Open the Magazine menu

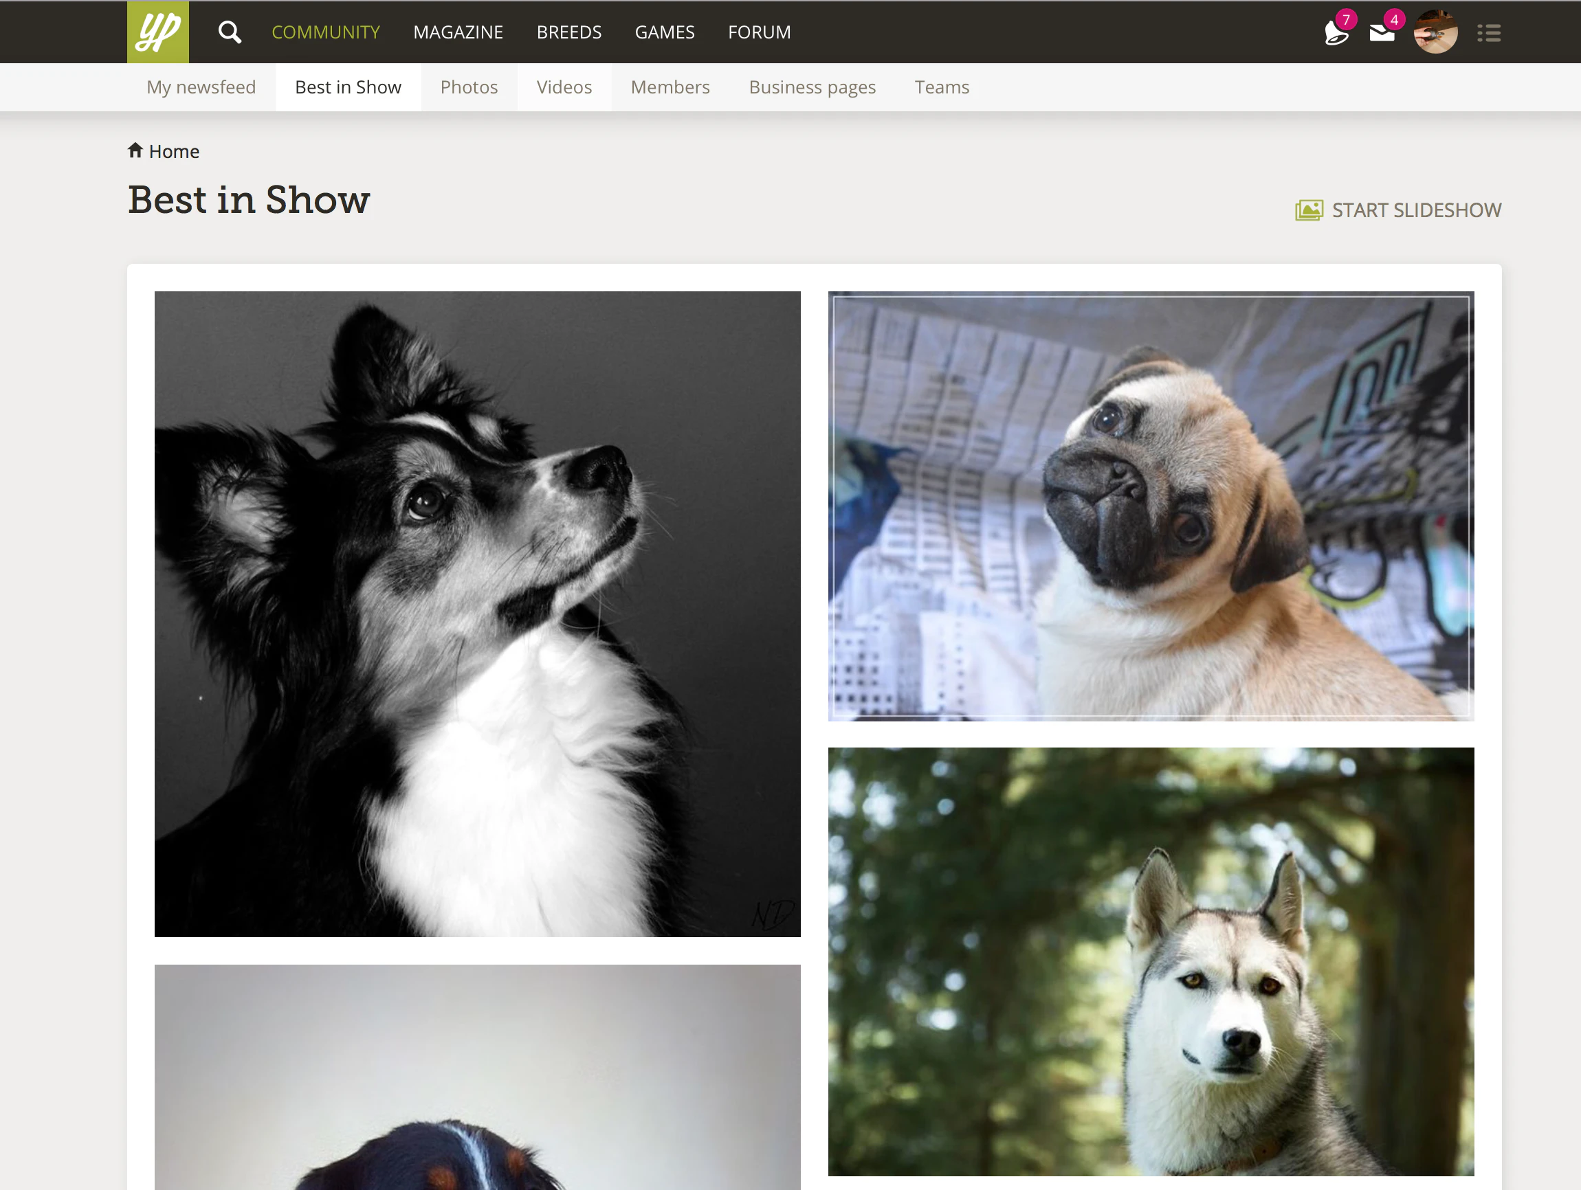(x=458, y=32)
